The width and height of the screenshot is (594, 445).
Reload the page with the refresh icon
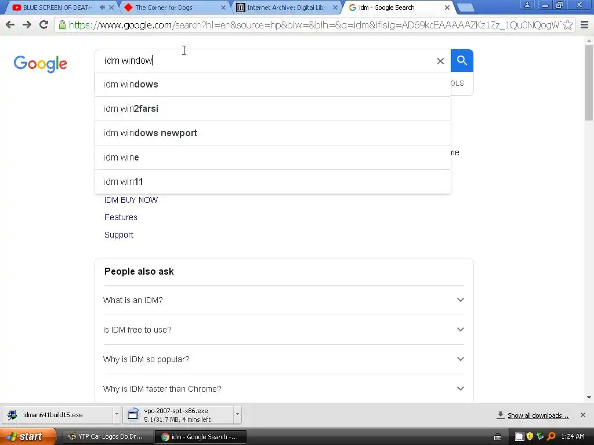pos(44,25)
